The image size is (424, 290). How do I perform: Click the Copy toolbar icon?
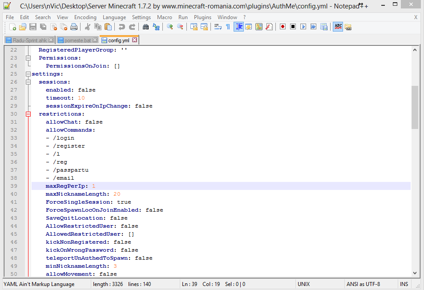[97, 27]
